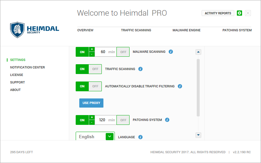Click the English language combo box
The image size is (261, 163).
point(95,136)
